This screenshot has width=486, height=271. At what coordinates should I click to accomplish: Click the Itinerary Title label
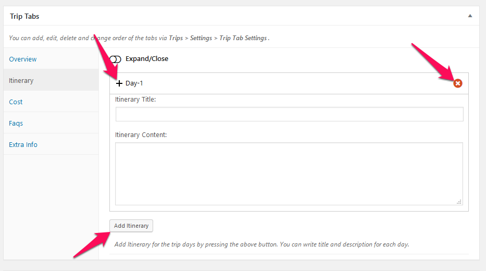[135, 99]
